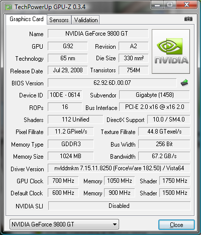
Task: Click the BIOS Version label
Action: [x=28, y=83]
